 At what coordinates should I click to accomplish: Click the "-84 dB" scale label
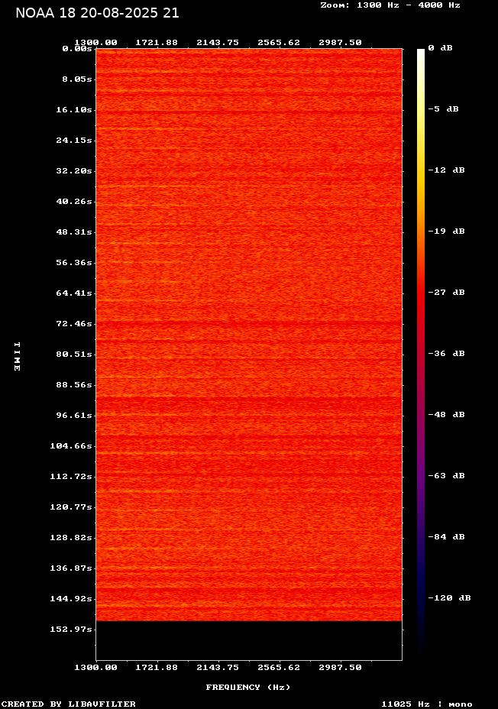point(447,537)
